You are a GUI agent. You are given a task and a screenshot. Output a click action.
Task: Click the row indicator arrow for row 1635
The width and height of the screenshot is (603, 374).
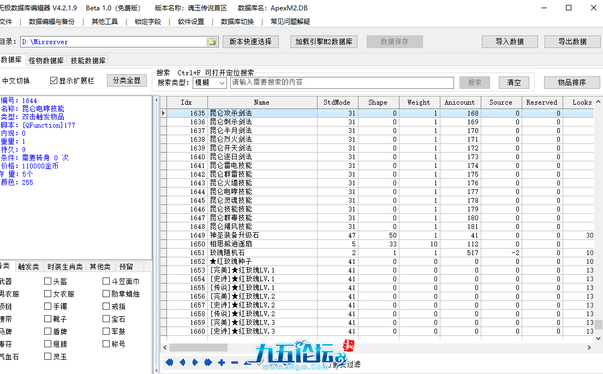click(x=163, y=113)
